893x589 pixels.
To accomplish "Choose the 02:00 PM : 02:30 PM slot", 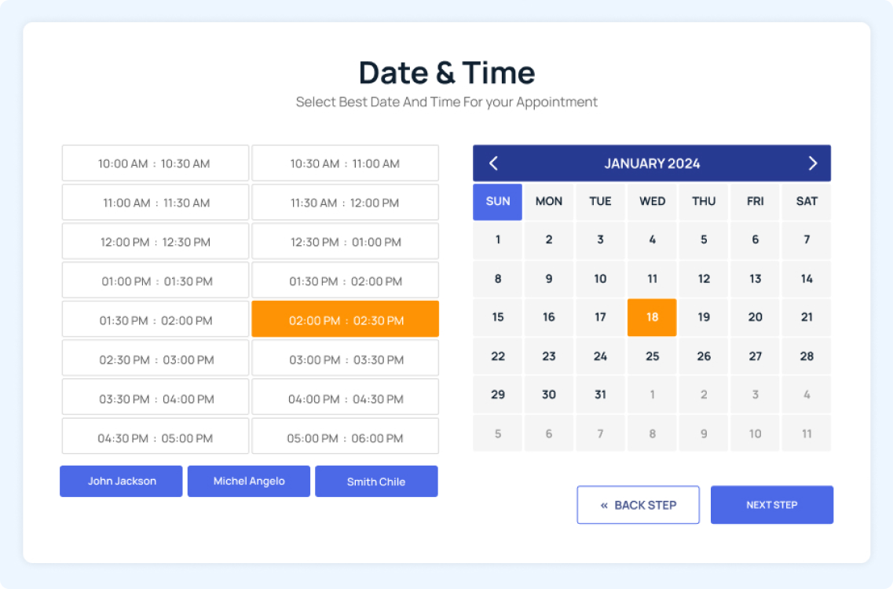I will point(346,320).
